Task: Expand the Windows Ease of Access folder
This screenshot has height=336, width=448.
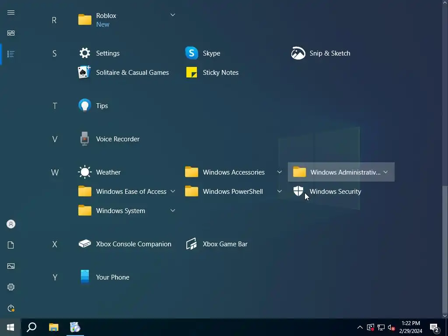Action: pos(172,191)
